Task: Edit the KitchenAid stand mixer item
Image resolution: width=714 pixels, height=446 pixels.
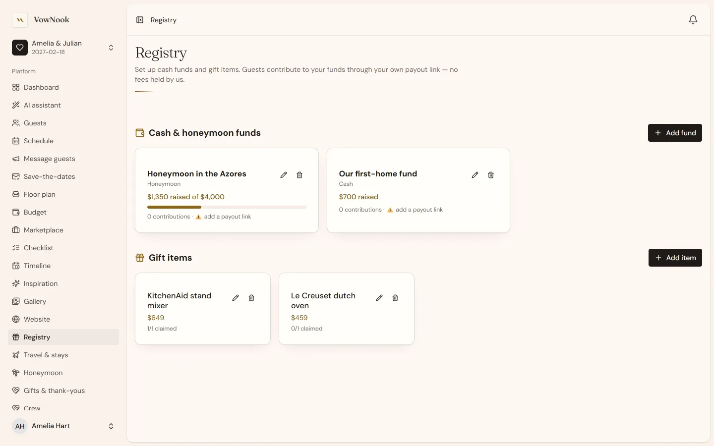Action: (x=236, y=298)
